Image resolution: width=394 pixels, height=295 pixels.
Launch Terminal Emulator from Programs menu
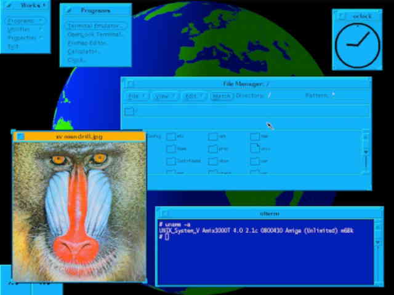tap(96, 26)
